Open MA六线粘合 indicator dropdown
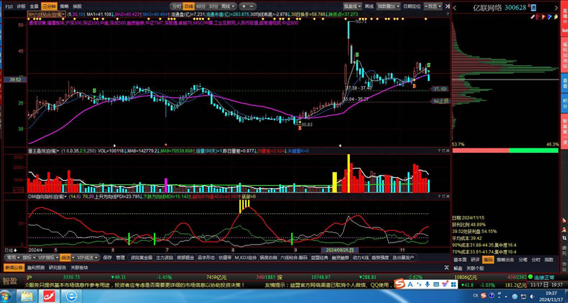The height and width of the screenshot is (303, 568). click(47, 14)
